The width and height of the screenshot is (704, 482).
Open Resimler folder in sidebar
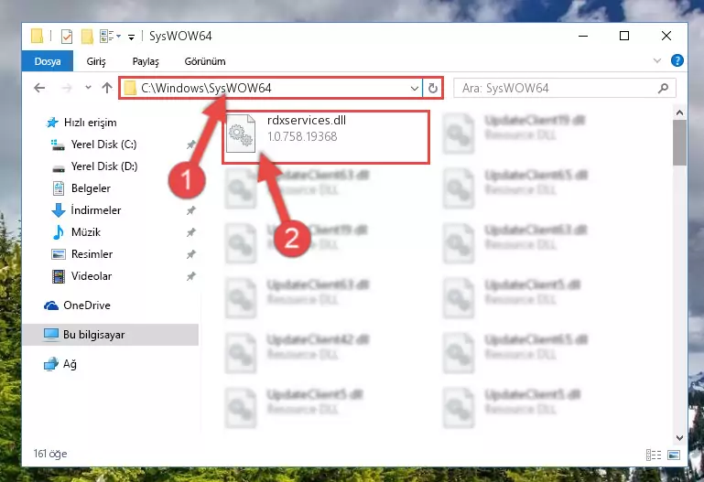(82, 254)
